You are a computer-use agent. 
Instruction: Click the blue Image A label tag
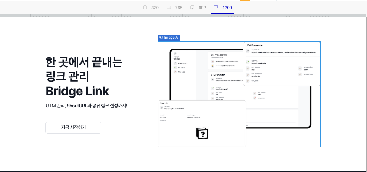pos(169,38)
